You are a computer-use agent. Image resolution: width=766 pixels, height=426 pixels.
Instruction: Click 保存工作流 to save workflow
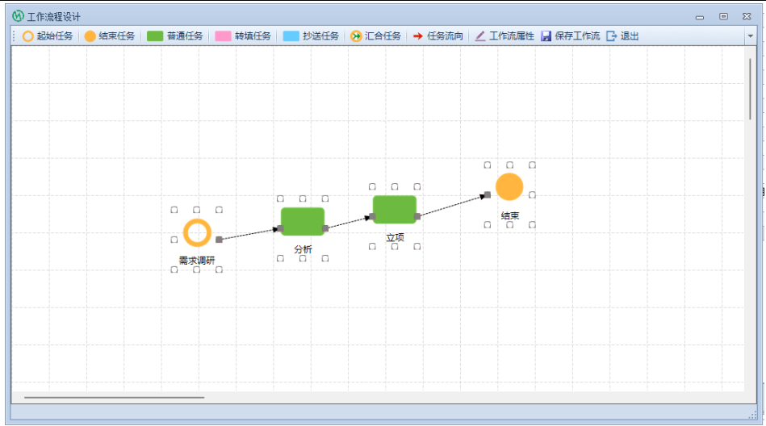(x=570, y=36)
